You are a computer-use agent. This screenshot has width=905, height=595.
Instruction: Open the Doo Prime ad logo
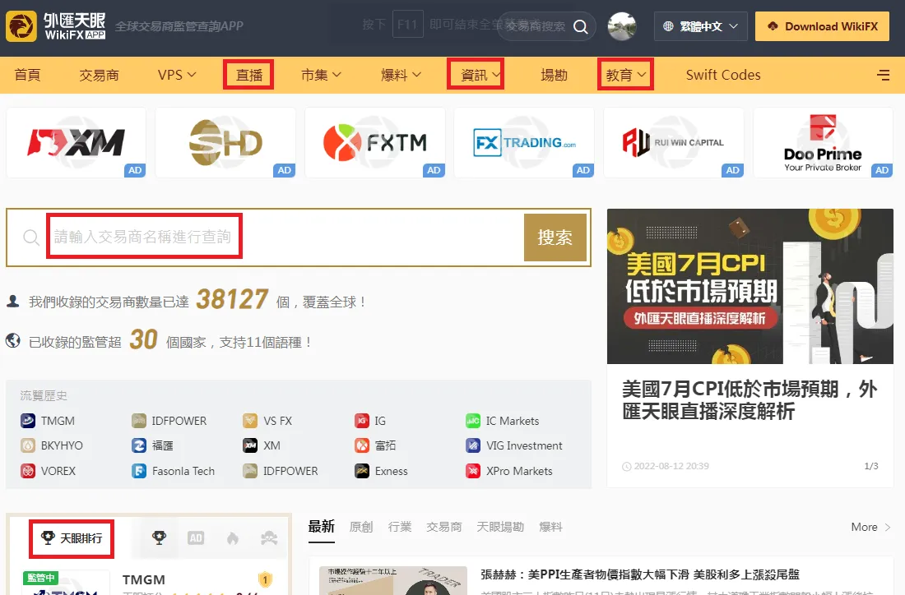click(x=823, y=142)
